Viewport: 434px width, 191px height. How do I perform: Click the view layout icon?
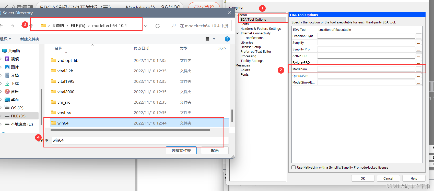[x=207, y=39]
